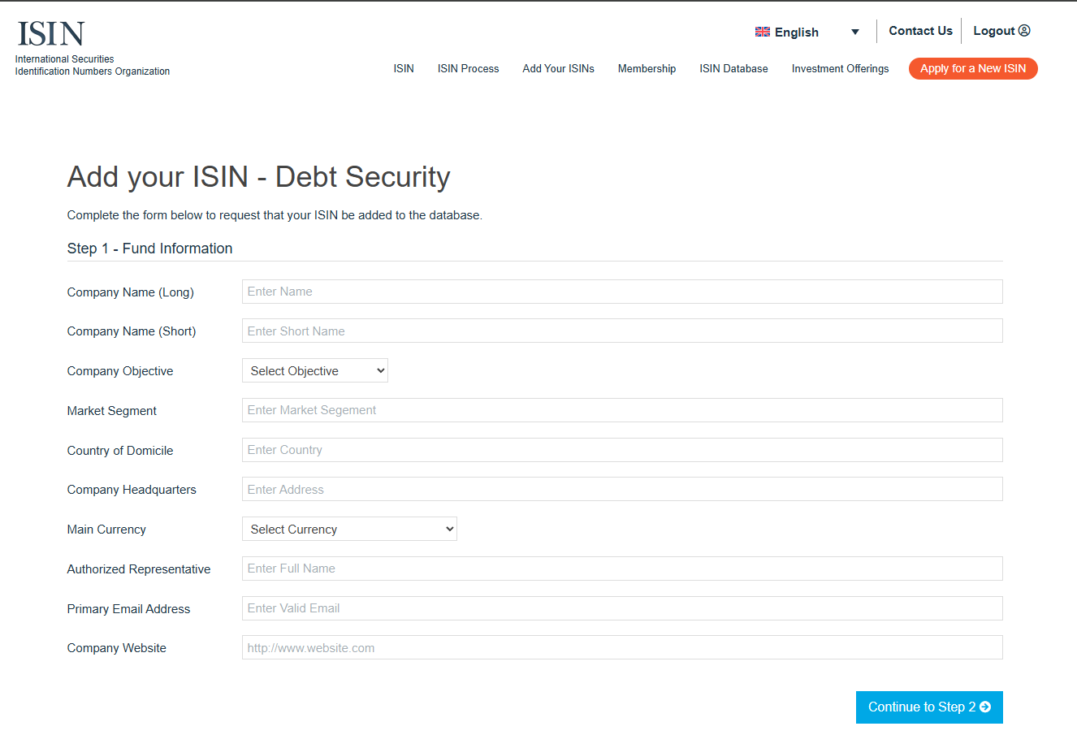Viewport: 1077px width, 735px height.
Task: Click 'Complete the form below' instruction text
Action: coord(275,215)
